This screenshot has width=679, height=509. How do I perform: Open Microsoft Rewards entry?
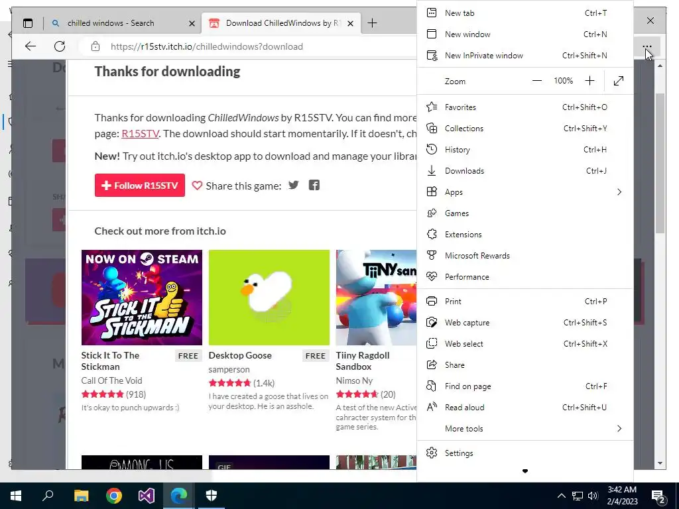(x=525, y=255)
